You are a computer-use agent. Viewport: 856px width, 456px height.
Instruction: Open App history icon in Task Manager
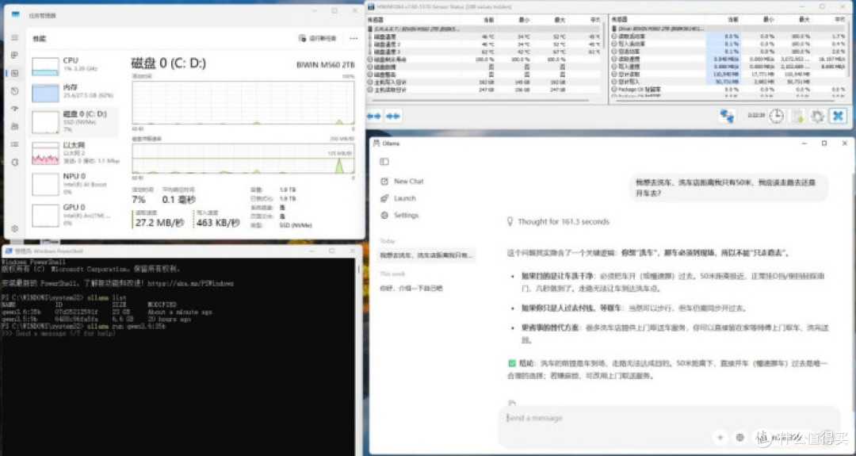[x=15, y=90]
